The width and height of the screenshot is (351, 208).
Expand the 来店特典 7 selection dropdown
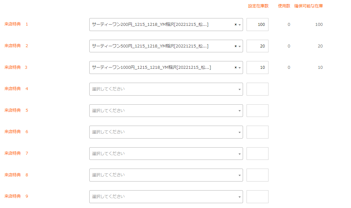pos(166,153)
